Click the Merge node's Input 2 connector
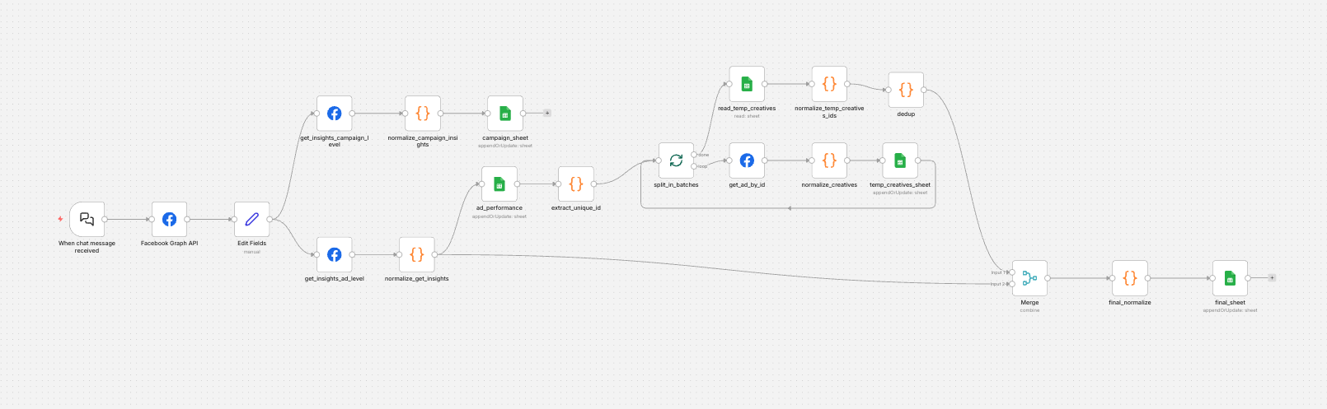The width and height of the screenshot is (1327, 409). coord(1012,284)
